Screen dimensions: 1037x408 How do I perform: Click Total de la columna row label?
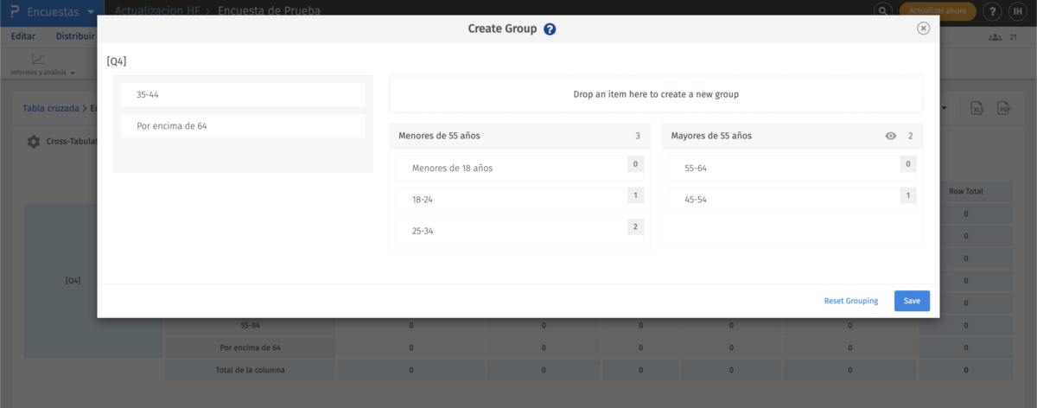click(250, 370)
